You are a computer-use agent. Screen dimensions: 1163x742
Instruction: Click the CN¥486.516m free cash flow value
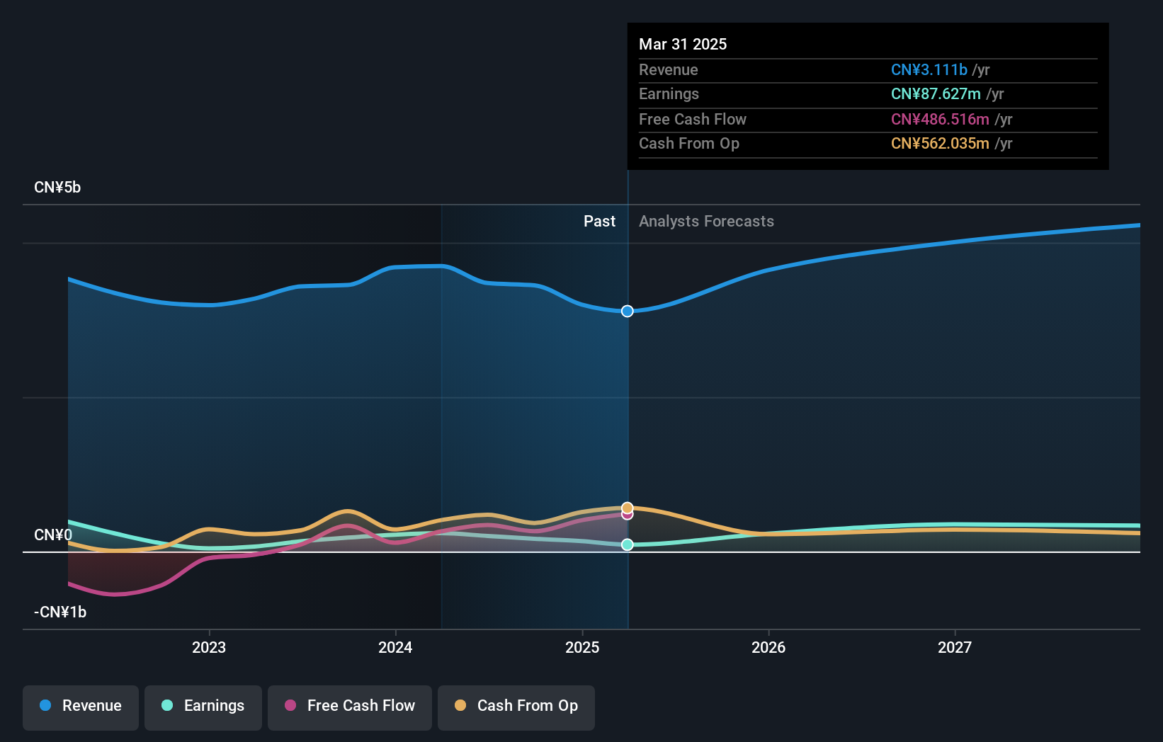[940, 120]
